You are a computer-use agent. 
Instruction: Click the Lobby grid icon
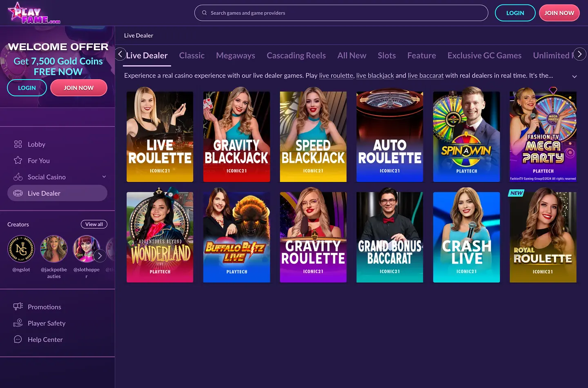point(18,144)
